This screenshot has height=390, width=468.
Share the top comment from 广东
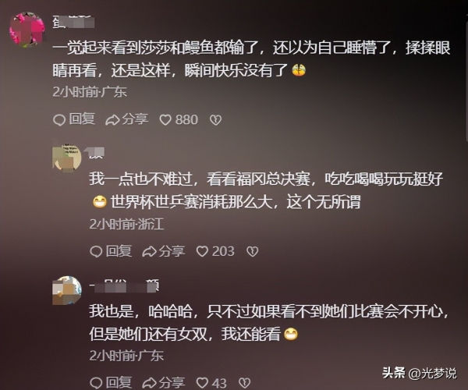pos(127,119)
